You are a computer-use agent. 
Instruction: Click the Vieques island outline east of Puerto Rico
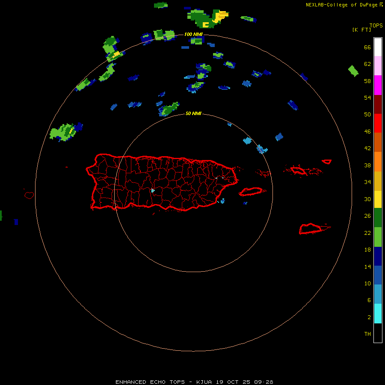tap(252, 192)
